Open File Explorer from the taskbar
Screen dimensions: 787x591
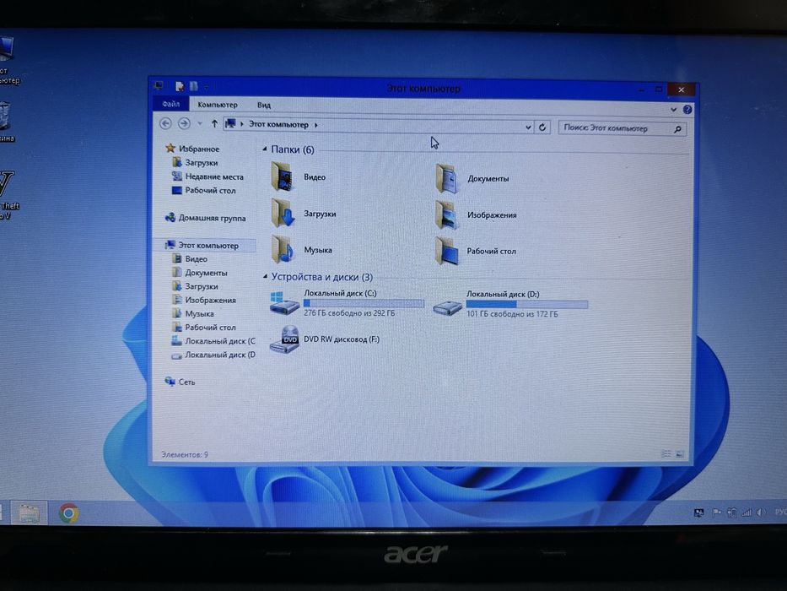pyautogui.click(x=29, y=513)
